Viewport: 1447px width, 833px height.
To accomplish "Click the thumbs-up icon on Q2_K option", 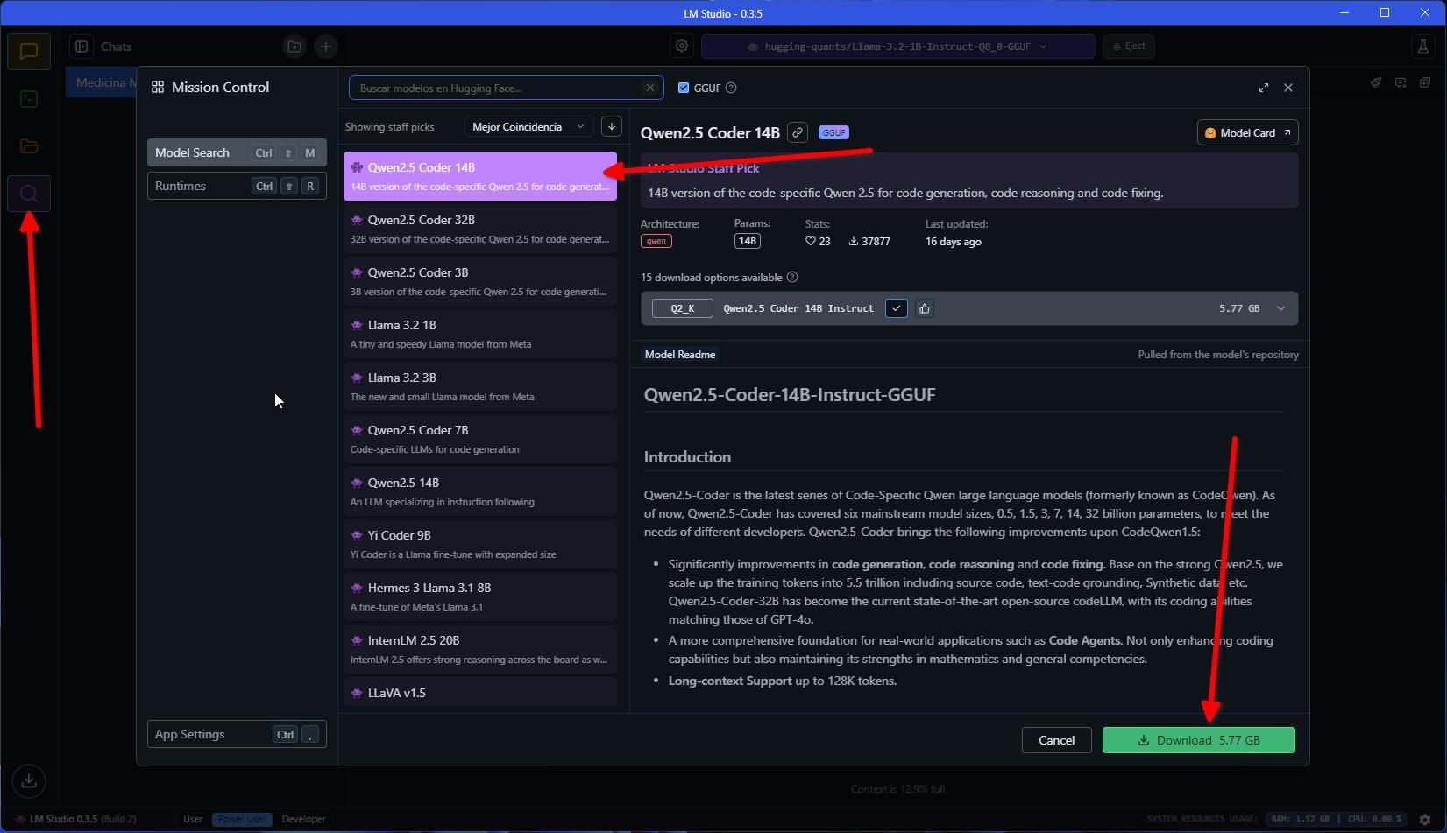I will point(924,308).
